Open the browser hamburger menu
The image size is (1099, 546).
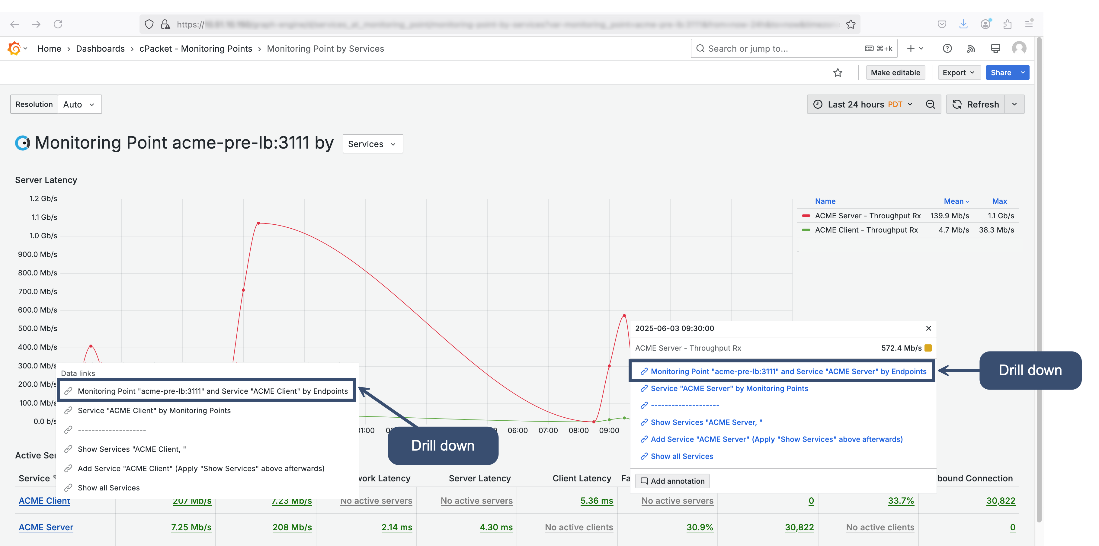(1029, 24)
